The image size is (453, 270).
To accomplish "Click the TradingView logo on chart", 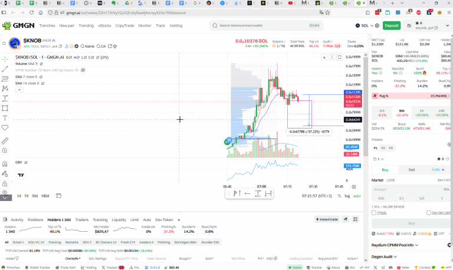I will click(21, 175).
